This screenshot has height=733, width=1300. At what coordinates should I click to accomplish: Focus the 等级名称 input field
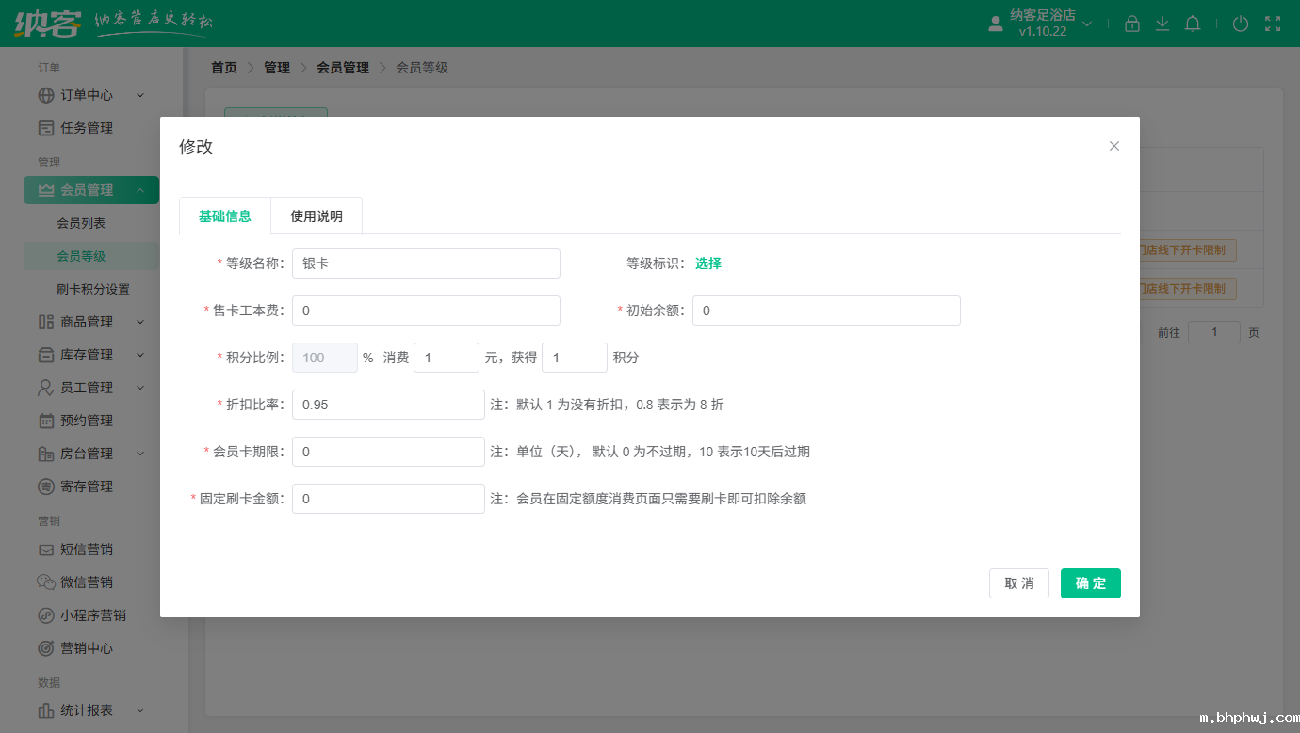click(426, 263)
